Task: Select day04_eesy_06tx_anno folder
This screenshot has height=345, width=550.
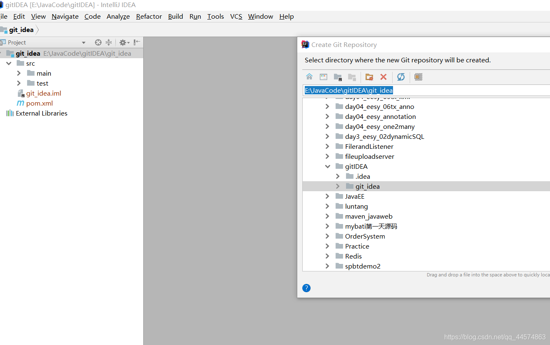Action: click(380, 106)
